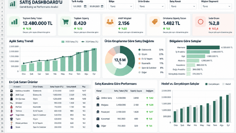The image size is (236, 133).
Task: Click the Masa Lambası product icon
Action: (x=11, y=123)
